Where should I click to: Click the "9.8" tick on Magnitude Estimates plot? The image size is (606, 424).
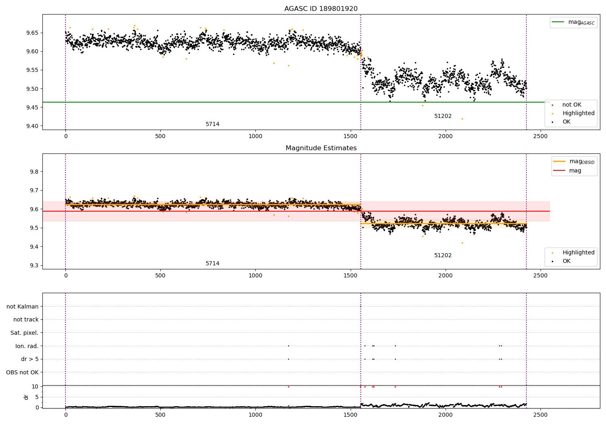(x=34, y=172)
